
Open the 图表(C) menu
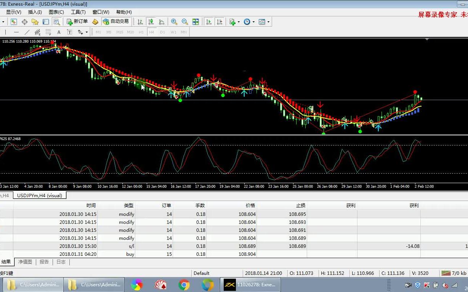pyautogui.click(x=56, y=12)
